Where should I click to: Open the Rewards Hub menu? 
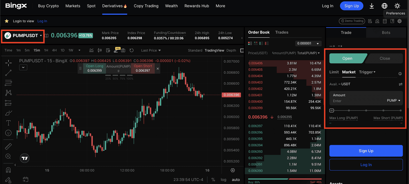197,6
